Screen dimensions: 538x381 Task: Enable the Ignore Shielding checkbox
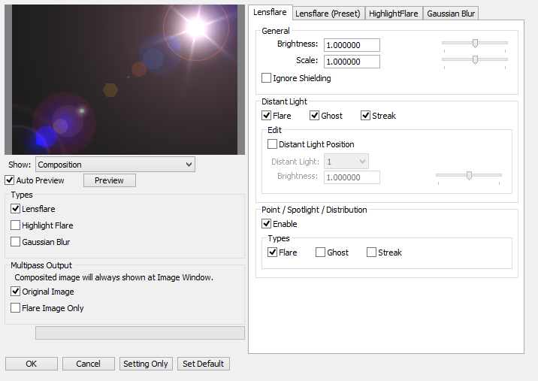tap(266, 78)
